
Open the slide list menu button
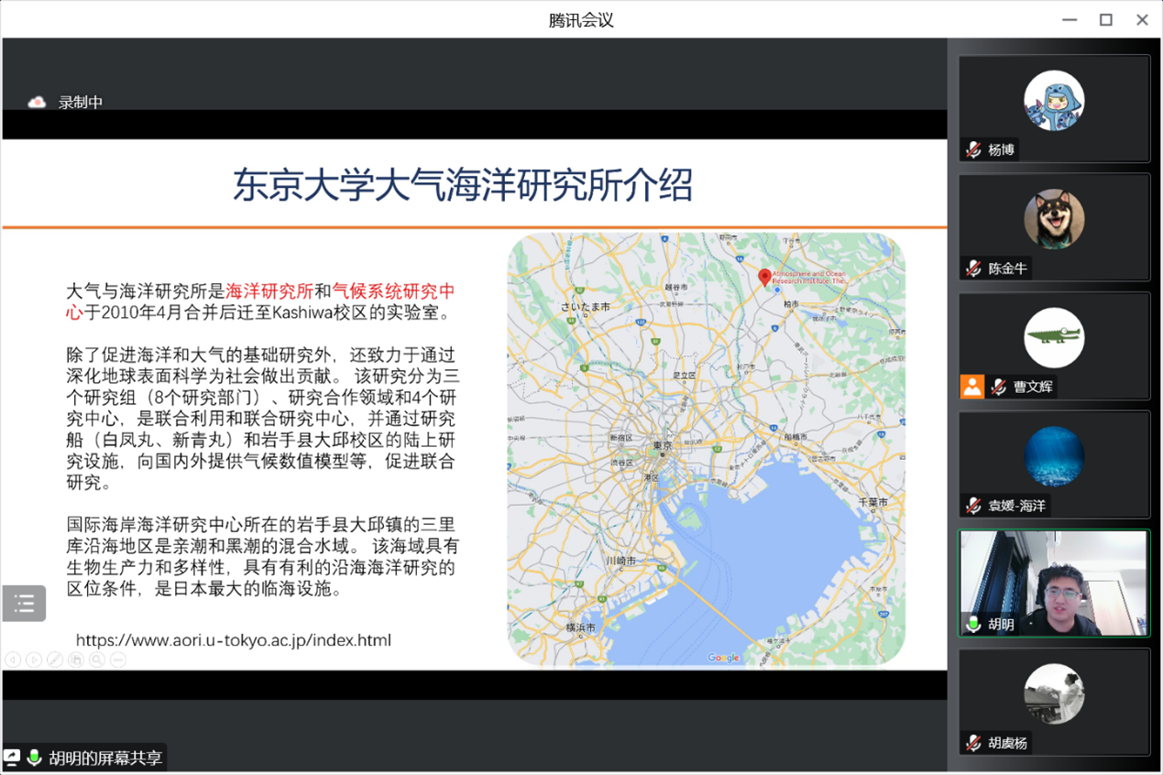(24, 604)
